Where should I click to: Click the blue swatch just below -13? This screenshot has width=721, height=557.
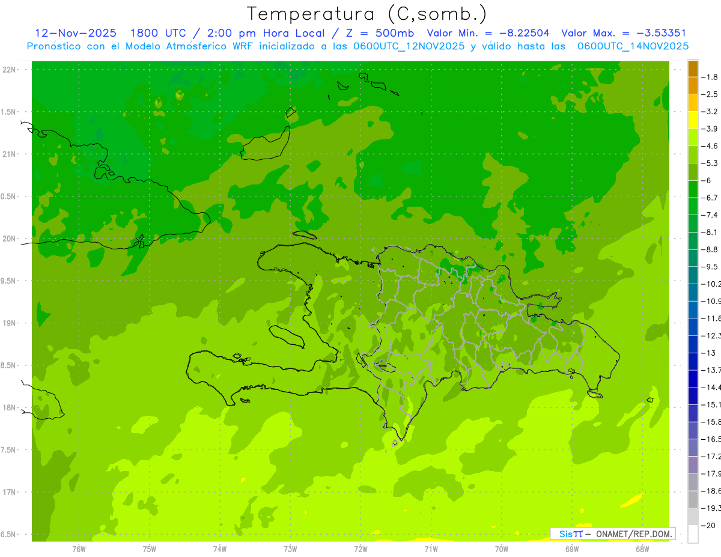(693, 361)
